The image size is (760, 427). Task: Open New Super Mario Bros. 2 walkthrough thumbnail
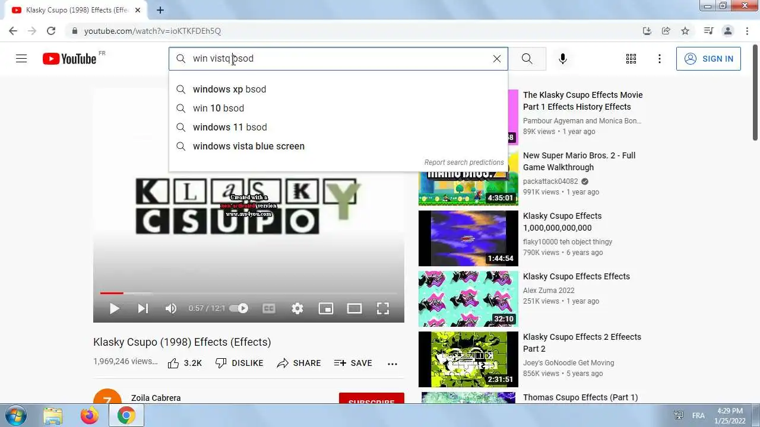[x=468, y=178]
